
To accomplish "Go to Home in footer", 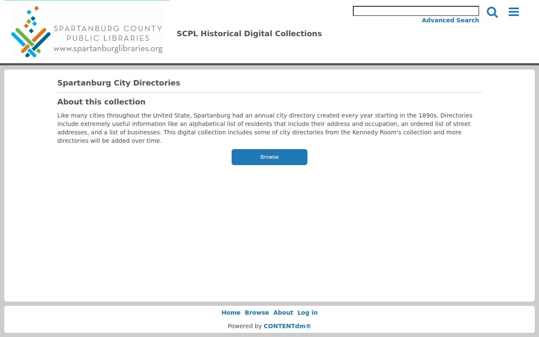I will 231,313.
